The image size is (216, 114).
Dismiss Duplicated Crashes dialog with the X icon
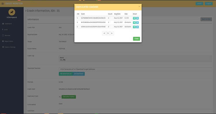tap(139, 6)
